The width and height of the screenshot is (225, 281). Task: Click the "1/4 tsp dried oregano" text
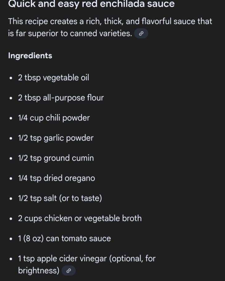57,178
